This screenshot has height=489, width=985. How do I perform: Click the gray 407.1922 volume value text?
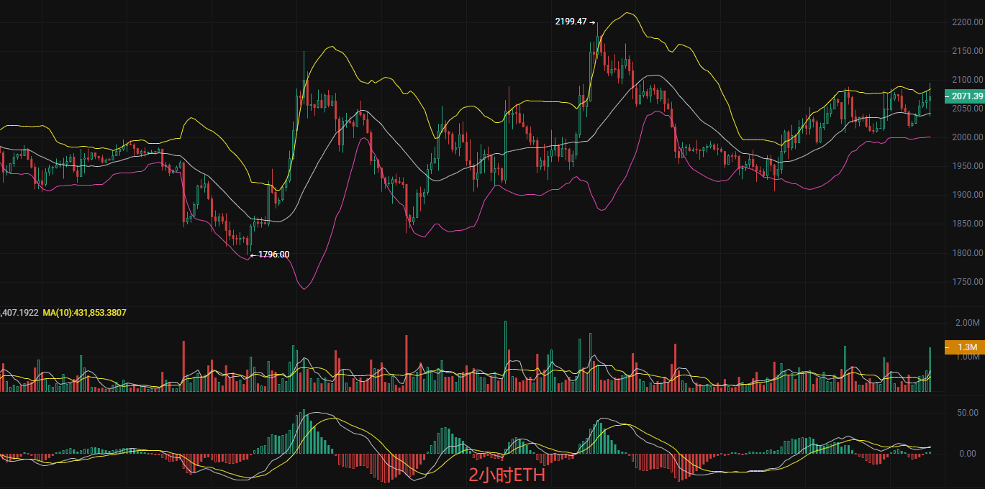click(19, 313)
